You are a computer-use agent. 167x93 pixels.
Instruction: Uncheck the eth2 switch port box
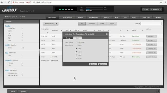pyautogui.click(x=76, y=52)
